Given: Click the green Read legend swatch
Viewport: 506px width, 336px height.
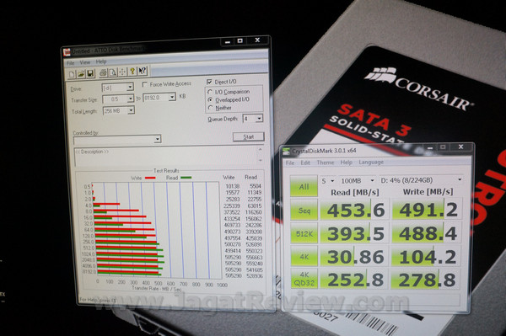Looking at the screenshot, I should click(x=186, y=178).
